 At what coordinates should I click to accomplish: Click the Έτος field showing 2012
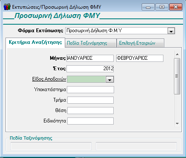[90, 69]
